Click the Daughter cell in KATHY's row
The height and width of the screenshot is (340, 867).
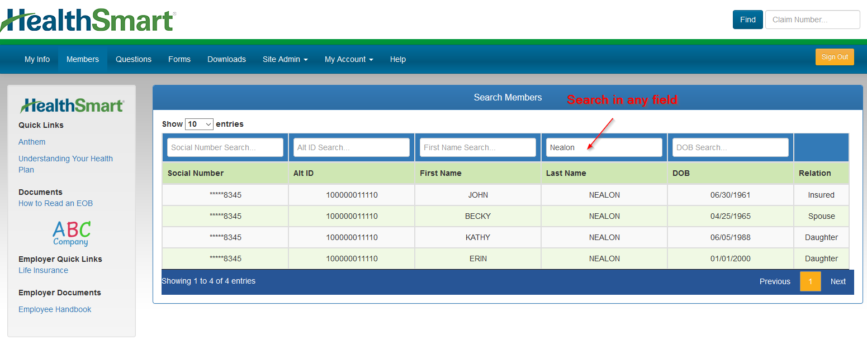coord(821,237)
